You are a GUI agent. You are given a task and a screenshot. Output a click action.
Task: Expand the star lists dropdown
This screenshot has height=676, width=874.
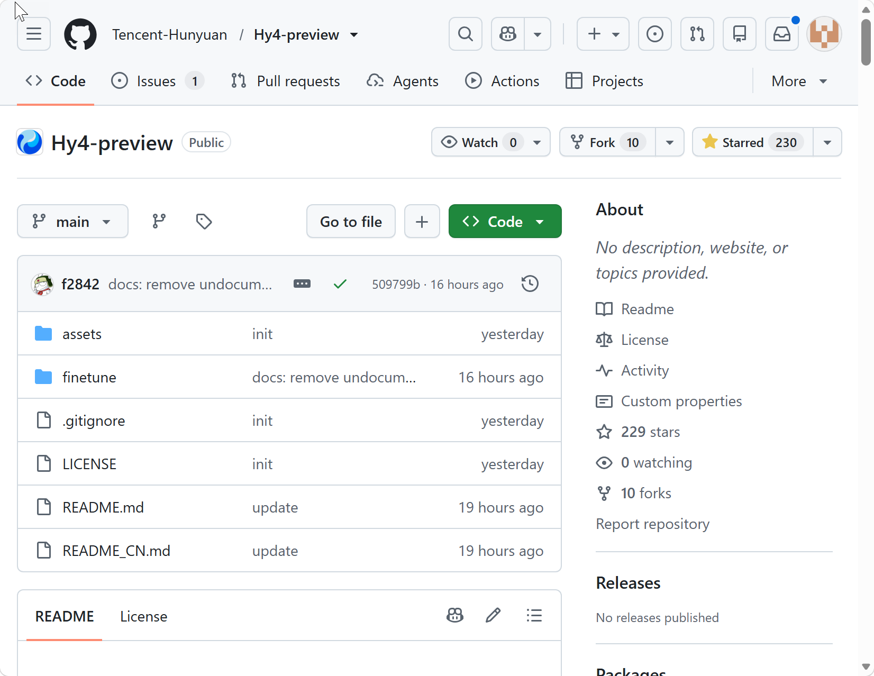pyautogui.click(x=827, y=142)
